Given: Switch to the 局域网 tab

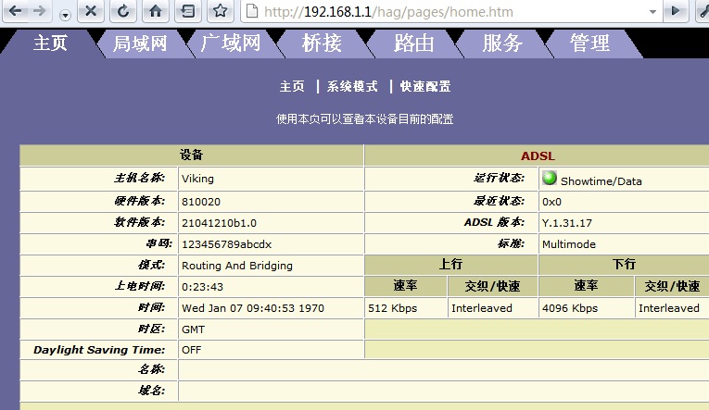Looking at the screenshot, I should [139, 43].
